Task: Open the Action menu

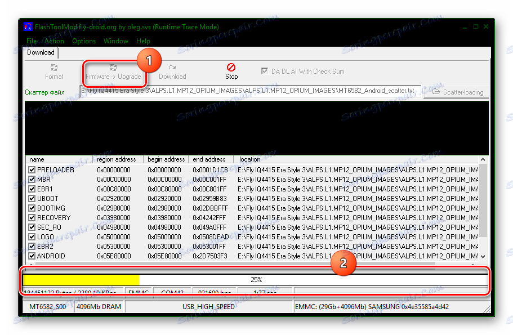Action: coord(54,41)
